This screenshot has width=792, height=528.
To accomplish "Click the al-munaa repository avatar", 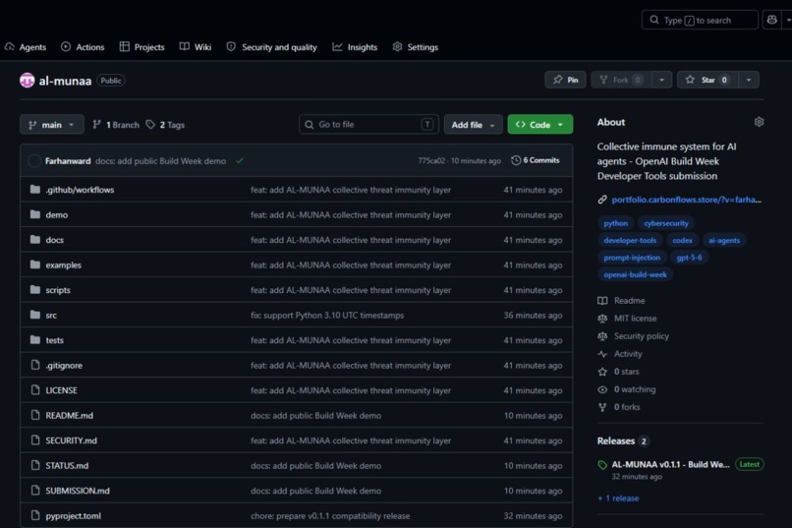I will tap(27, 81).
